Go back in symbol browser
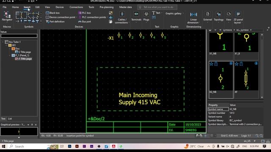 (x=216, y=30)
